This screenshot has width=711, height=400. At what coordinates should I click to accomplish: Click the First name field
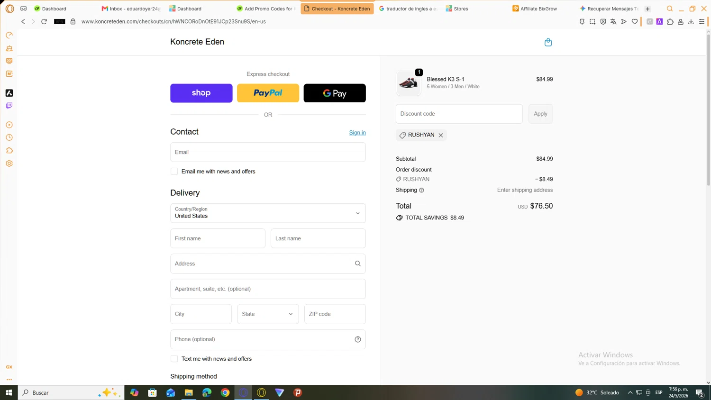tap(218, 238)
